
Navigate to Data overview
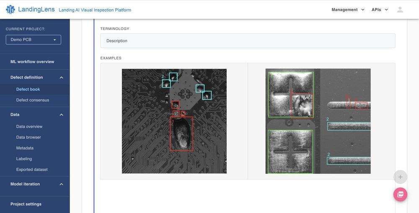tap(29, 126)
